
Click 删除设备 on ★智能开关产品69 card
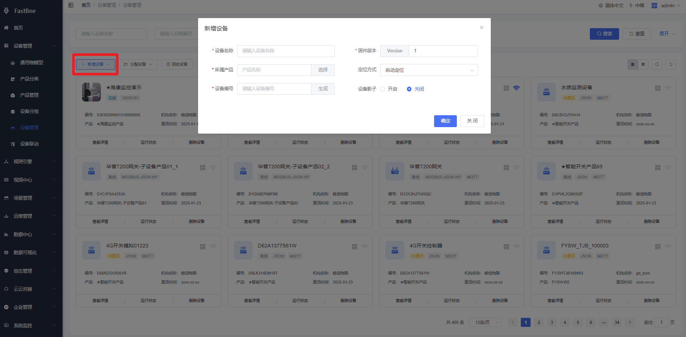[x=652, y=221]
